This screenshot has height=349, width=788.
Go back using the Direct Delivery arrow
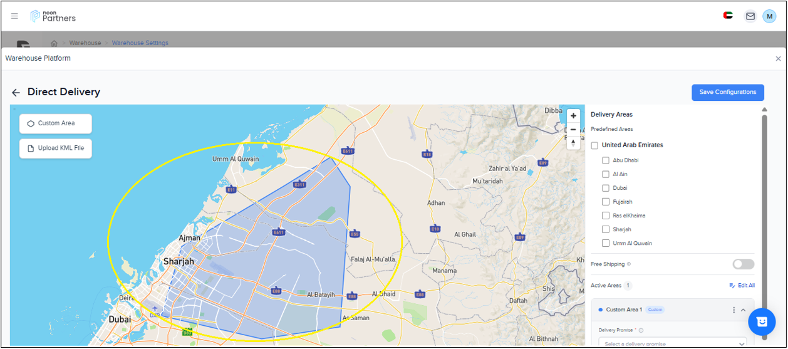(16, 93)
